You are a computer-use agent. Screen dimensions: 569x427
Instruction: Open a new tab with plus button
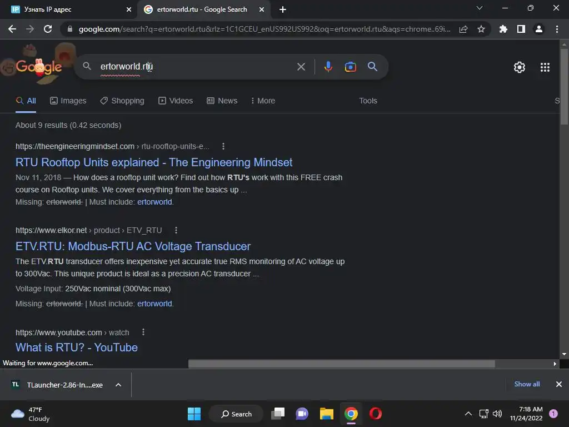pos(283,9)
